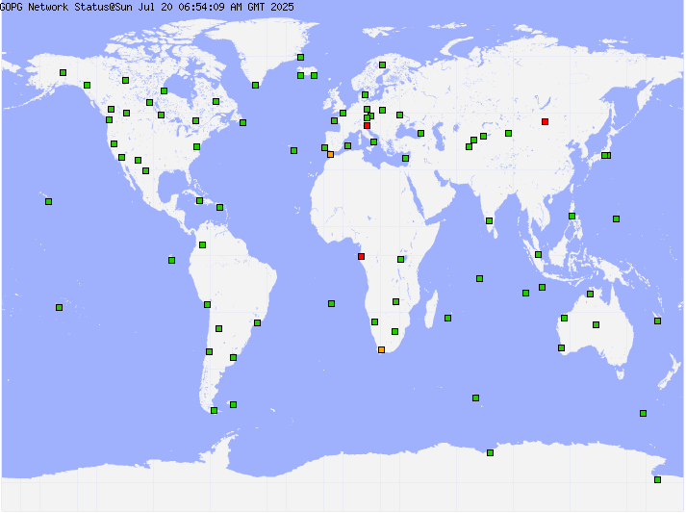Click the green marker on the coast of Israel

[406, 159]
